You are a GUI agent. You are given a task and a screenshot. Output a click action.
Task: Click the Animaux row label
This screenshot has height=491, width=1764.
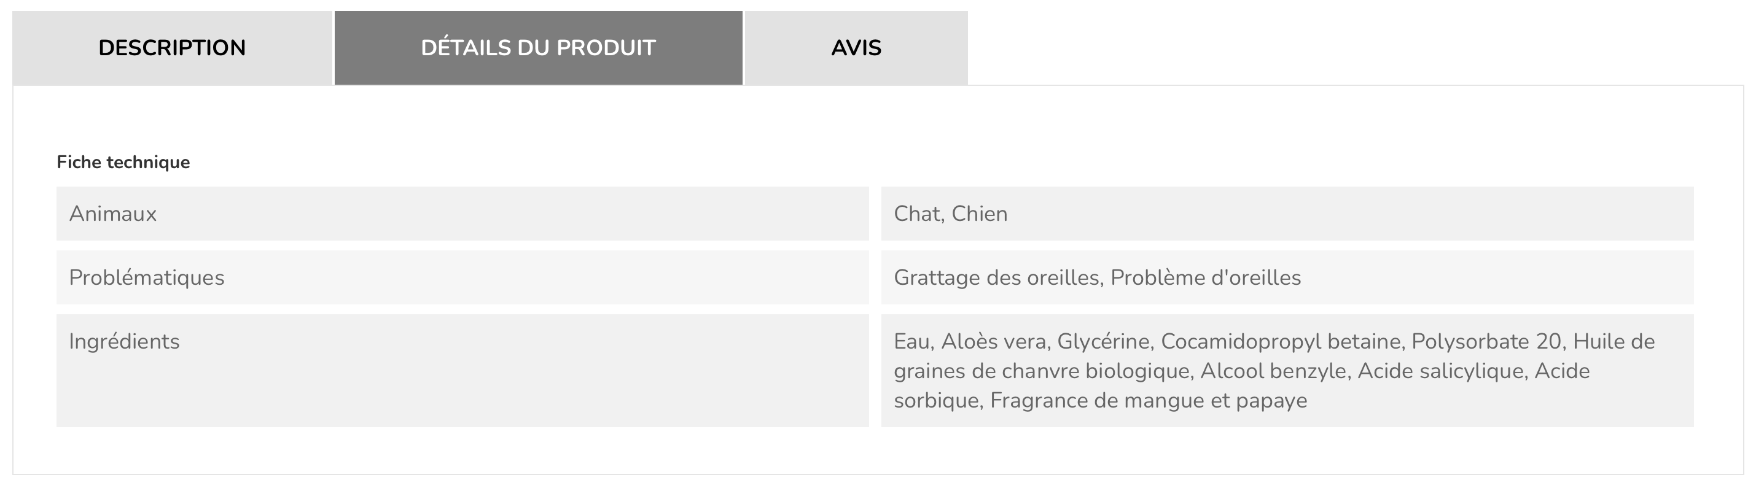113,214
